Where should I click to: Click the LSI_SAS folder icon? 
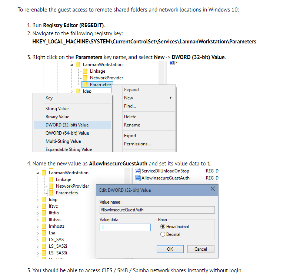(44, 240)
